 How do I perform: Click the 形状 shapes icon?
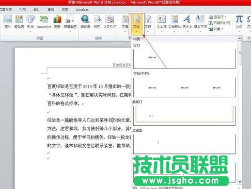click(30, 22)
